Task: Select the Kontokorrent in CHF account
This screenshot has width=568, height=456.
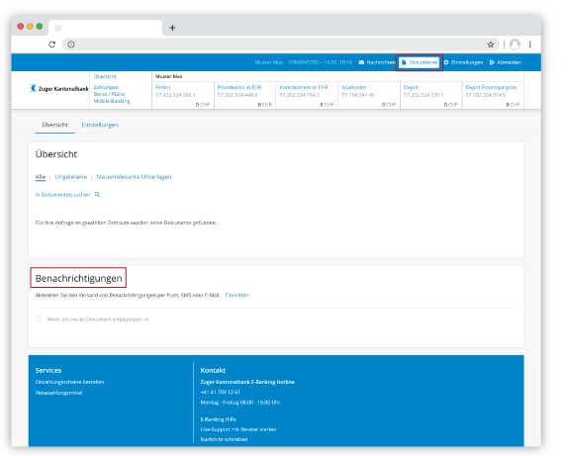Action: (x=307, y=95)
